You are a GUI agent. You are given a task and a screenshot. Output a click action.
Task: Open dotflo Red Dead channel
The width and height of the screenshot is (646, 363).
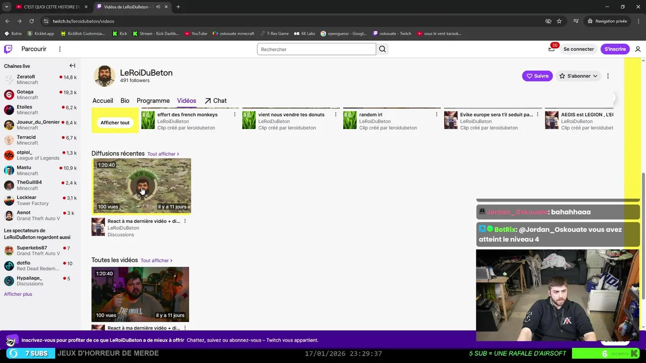click(x=40, y=266)
